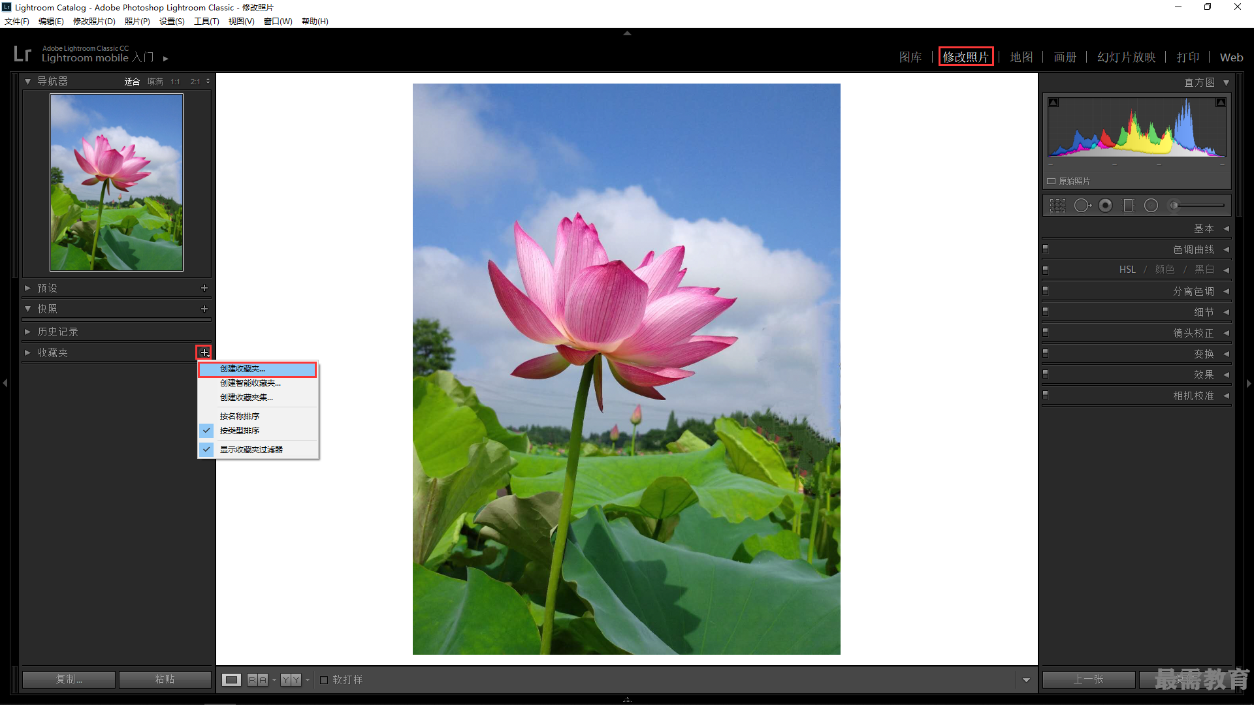Hide the top module panel arrow
This screenshot has width=1254, height=705.
click(627, 33)
